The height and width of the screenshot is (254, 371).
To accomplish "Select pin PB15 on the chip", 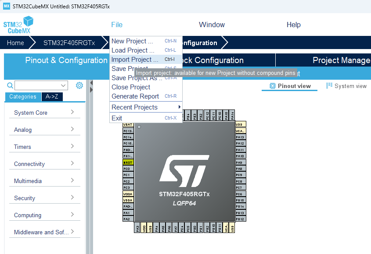I will [241, 200].
